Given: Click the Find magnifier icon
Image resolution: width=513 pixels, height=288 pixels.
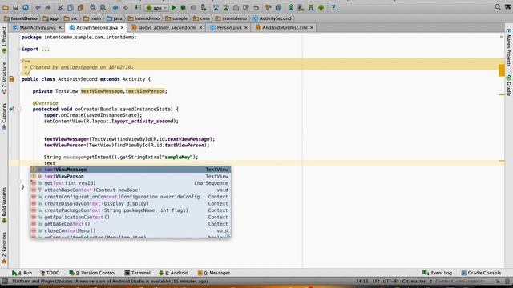Looking at the screenshot, I should 93,7.
